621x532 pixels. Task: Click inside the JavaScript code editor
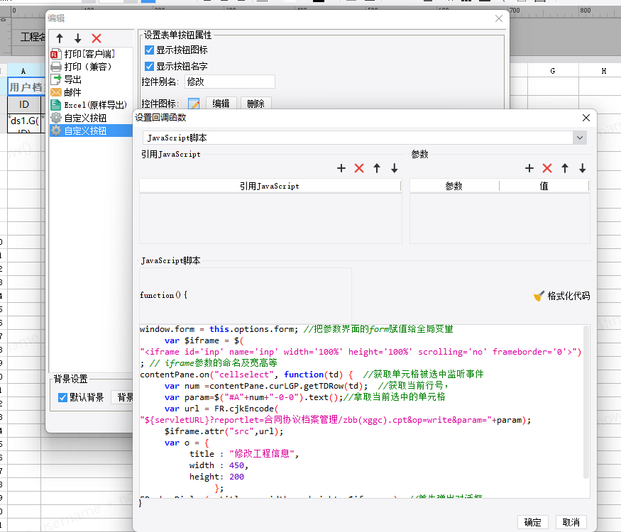click(x=361, y=411)
